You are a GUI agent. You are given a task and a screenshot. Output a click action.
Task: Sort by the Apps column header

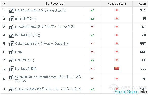point(142,4)
